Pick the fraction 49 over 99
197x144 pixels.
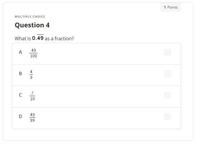[x=32, y=117]
